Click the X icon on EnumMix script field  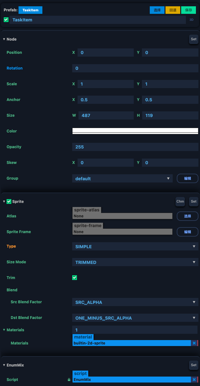(x=194, y=379)
